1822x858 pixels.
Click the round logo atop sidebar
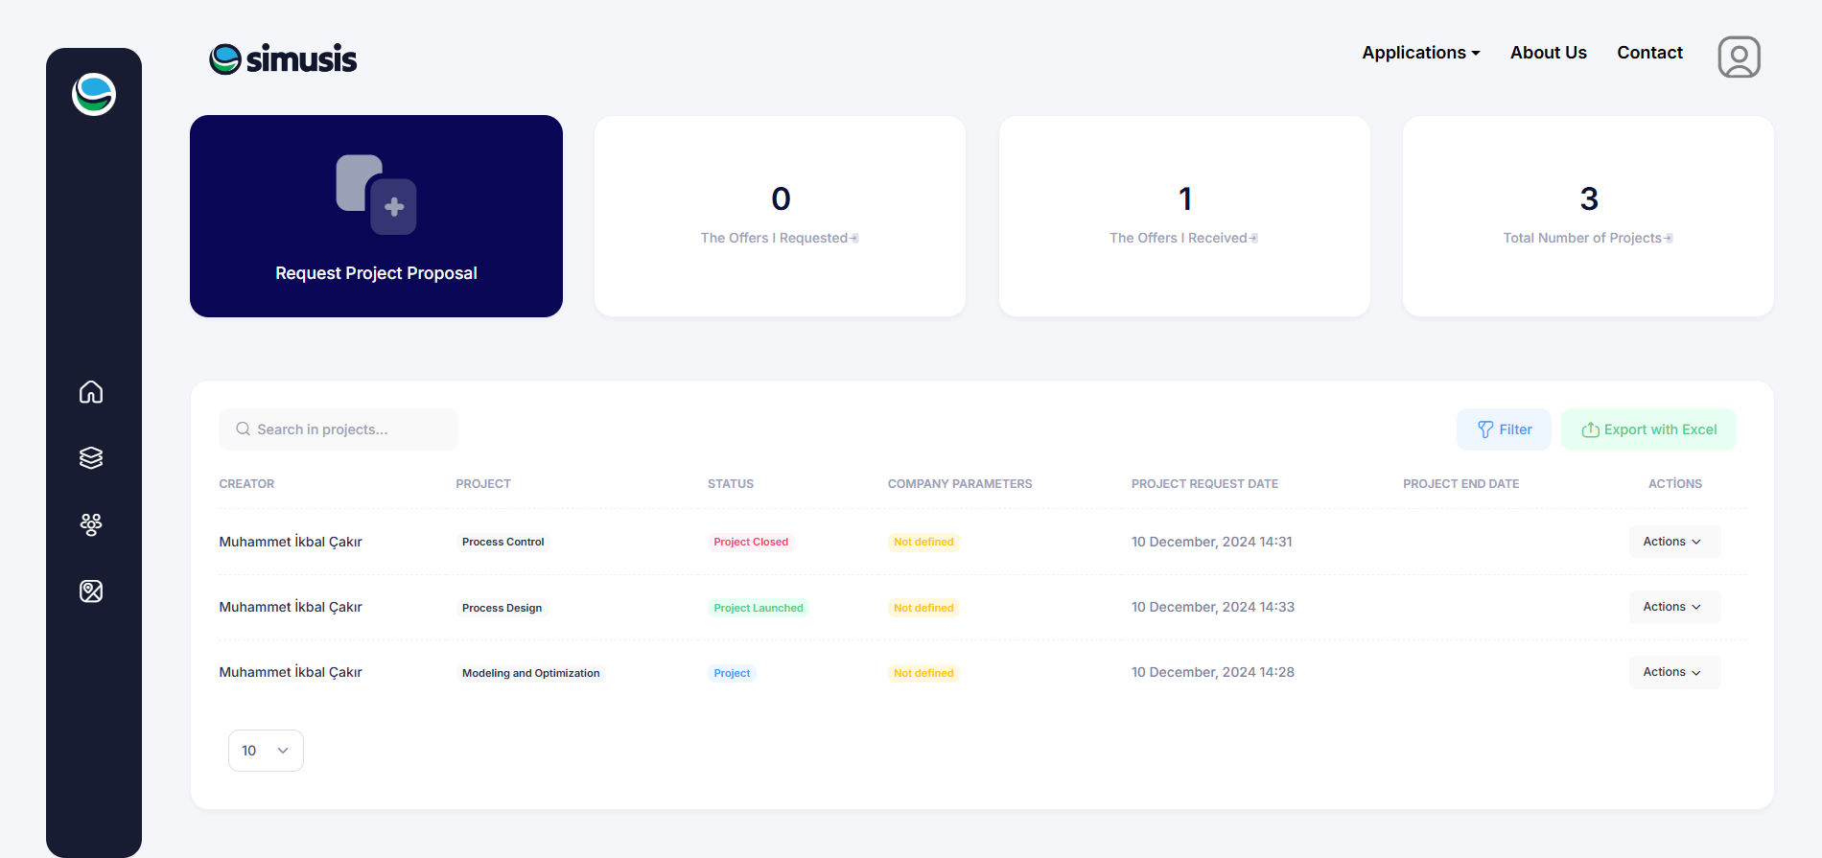[x=94, y=95]
